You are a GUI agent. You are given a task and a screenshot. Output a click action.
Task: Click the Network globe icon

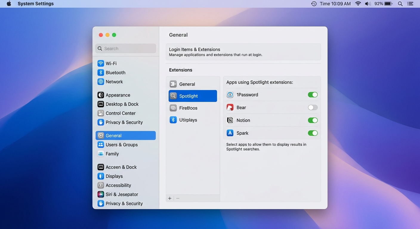coord(100,81)
